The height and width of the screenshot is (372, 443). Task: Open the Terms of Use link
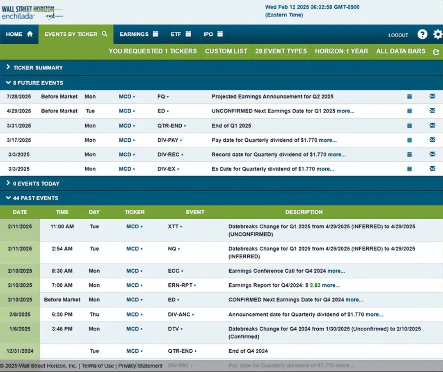point(98,366)
